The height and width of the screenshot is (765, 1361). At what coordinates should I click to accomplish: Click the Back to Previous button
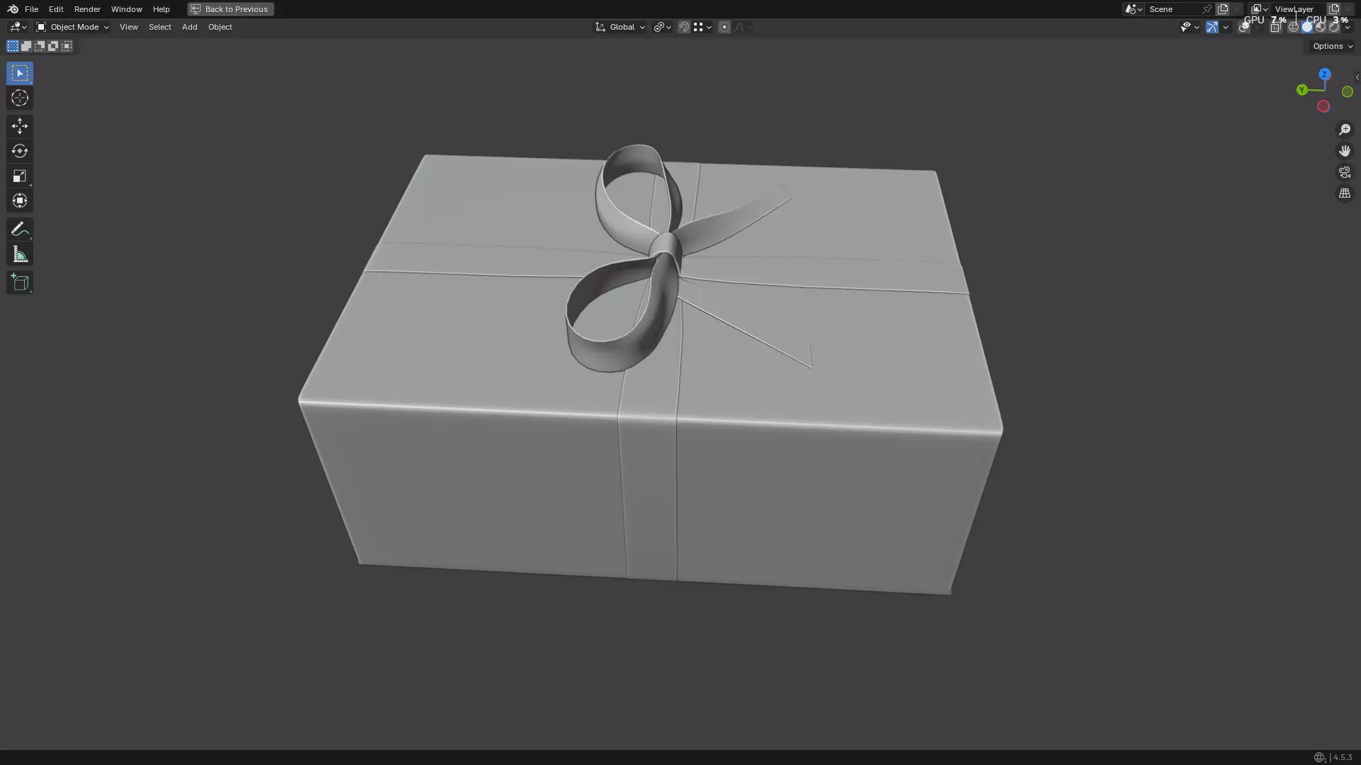click(x=230, y=9)
